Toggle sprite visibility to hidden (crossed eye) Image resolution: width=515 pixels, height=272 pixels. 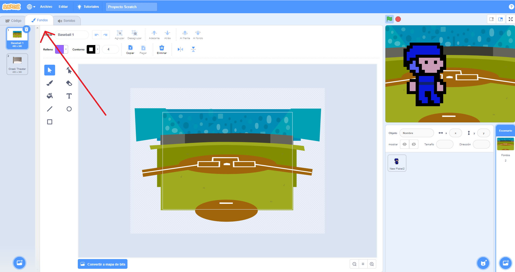pos(414,144)
